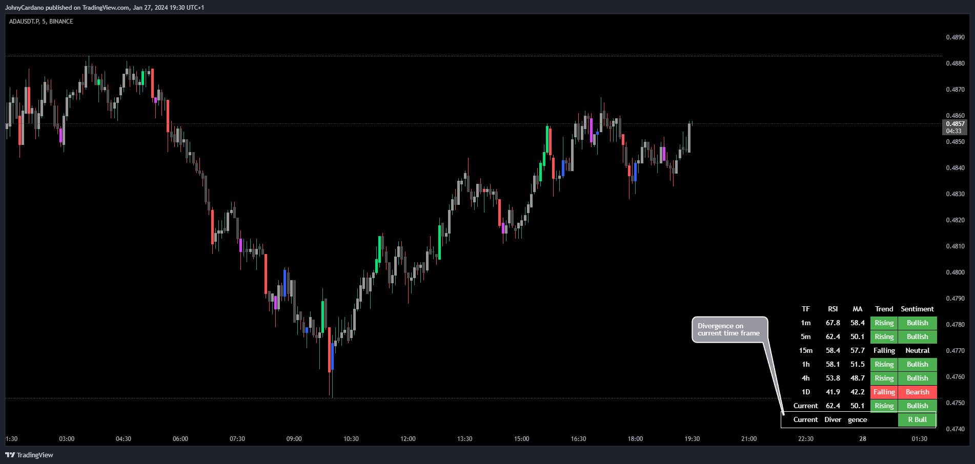
Task: Click the current price label 0.4857
Action: [x=955, y=124]
